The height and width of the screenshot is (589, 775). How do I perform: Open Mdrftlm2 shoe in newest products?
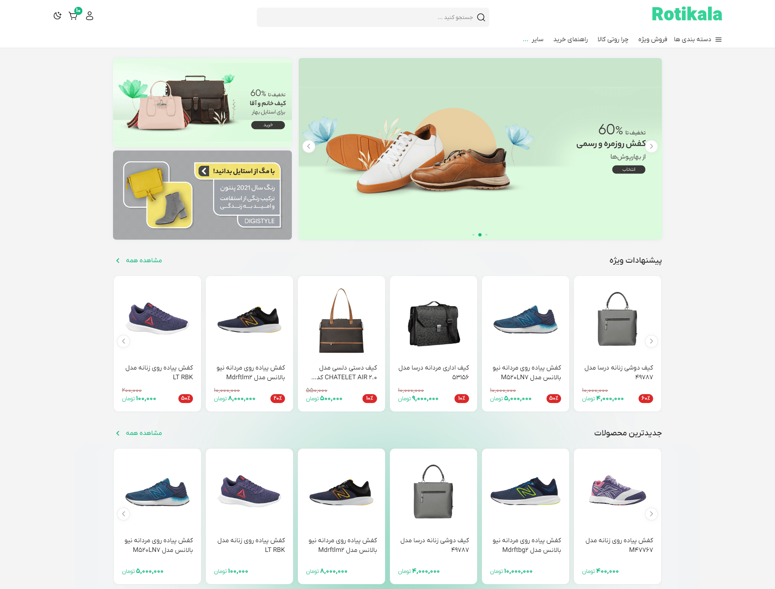(341, 492)
